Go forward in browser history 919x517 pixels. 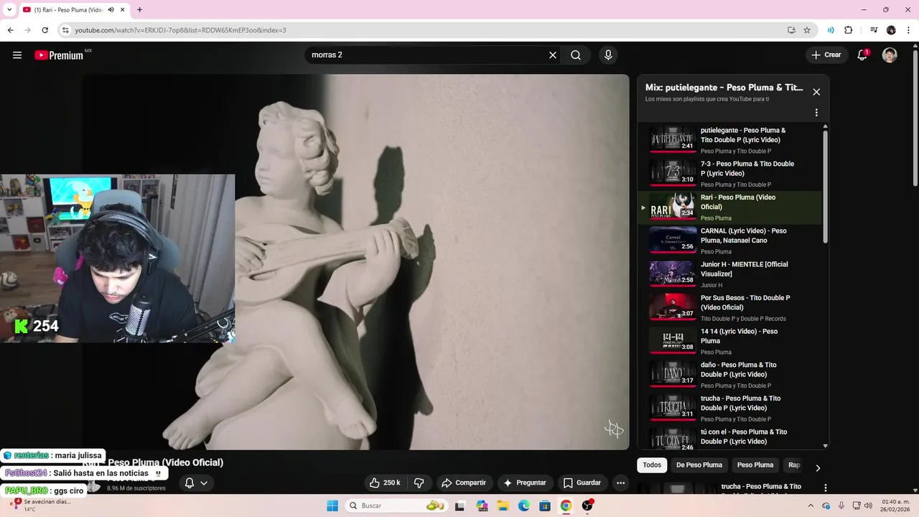[27, 30]
